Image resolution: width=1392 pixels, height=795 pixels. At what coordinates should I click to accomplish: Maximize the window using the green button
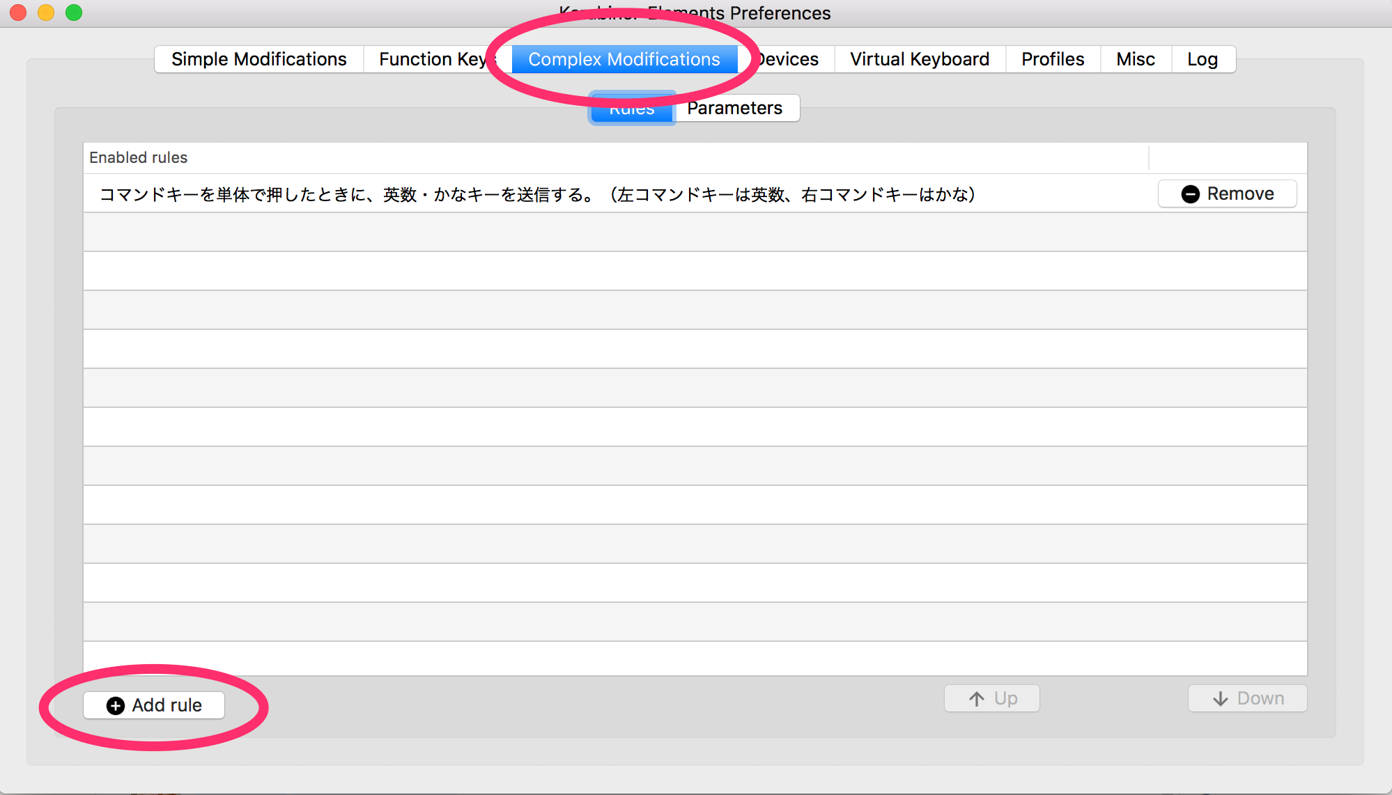click(74, 13)
